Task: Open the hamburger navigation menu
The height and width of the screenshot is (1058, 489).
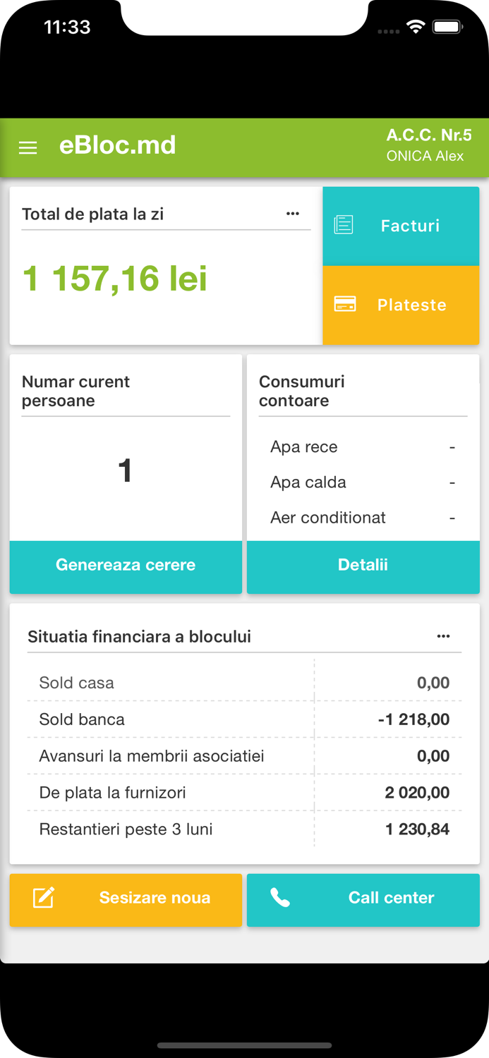Action: coord(28,147)
